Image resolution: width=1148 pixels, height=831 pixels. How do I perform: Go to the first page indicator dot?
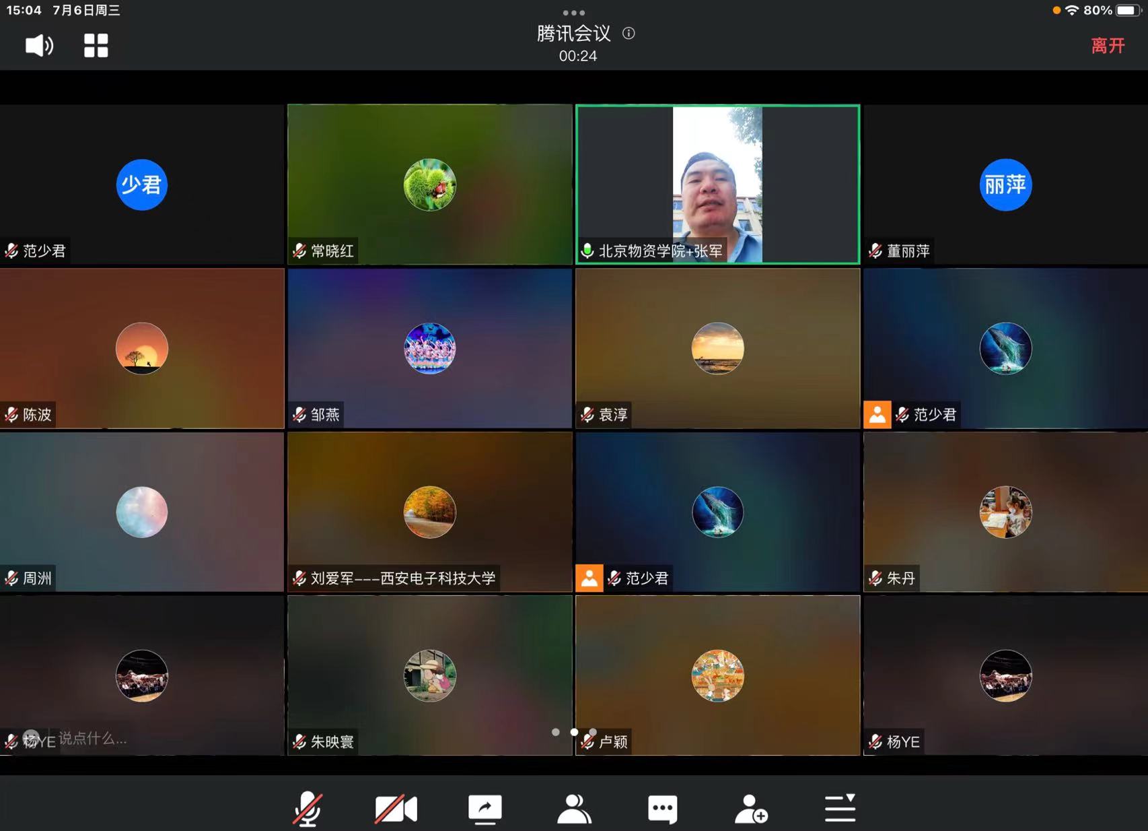coord(555,732)
